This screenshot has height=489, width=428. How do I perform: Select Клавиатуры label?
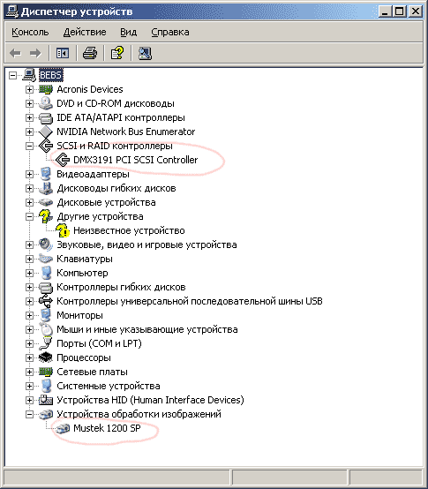coord(85,259)
